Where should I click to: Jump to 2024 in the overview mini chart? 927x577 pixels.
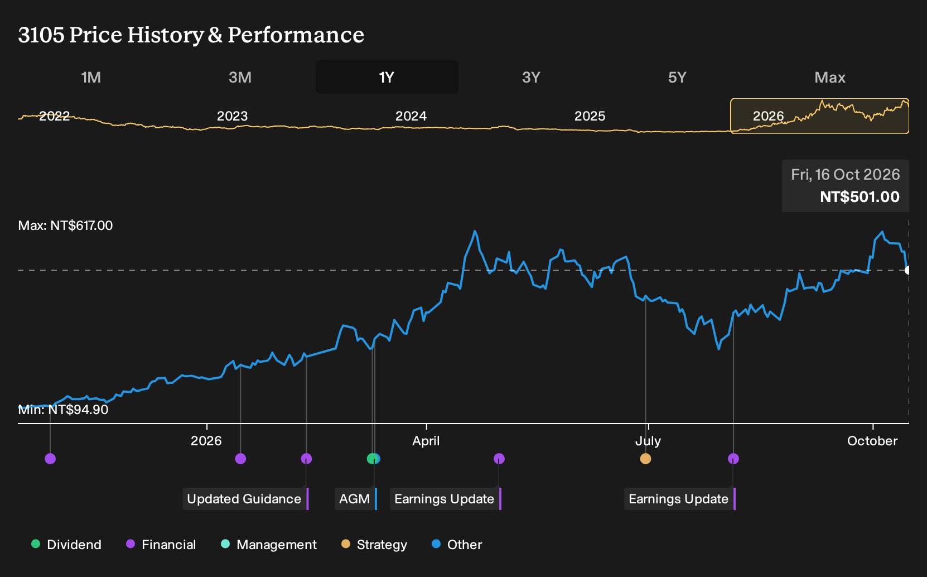(x=411, y=116)
